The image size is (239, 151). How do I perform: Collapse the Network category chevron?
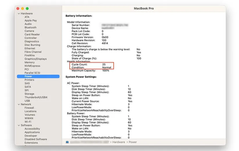[x=19, y=104]
